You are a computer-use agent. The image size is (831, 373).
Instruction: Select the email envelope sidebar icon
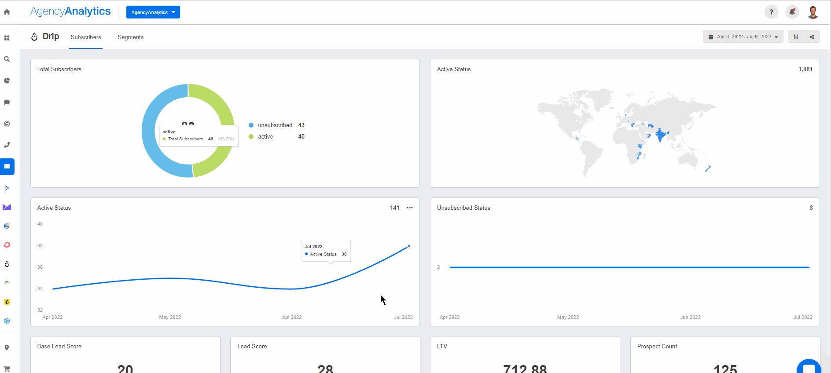pyautogui.click(x=7, y=167)
